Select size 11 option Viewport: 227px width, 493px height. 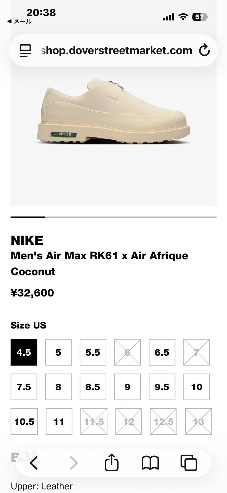[x=59, y=421]
